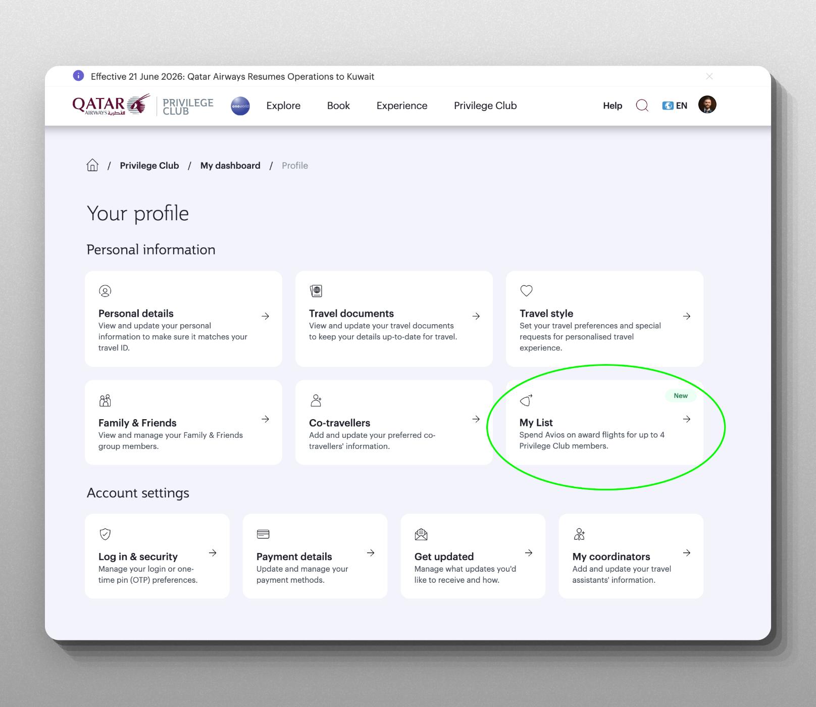This screenshot has width=816, height=707.
Task: Click the language globe icon beside EN
Action: (668, 106)
